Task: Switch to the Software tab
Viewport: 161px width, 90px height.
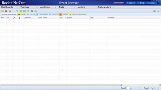Action: 64,14
